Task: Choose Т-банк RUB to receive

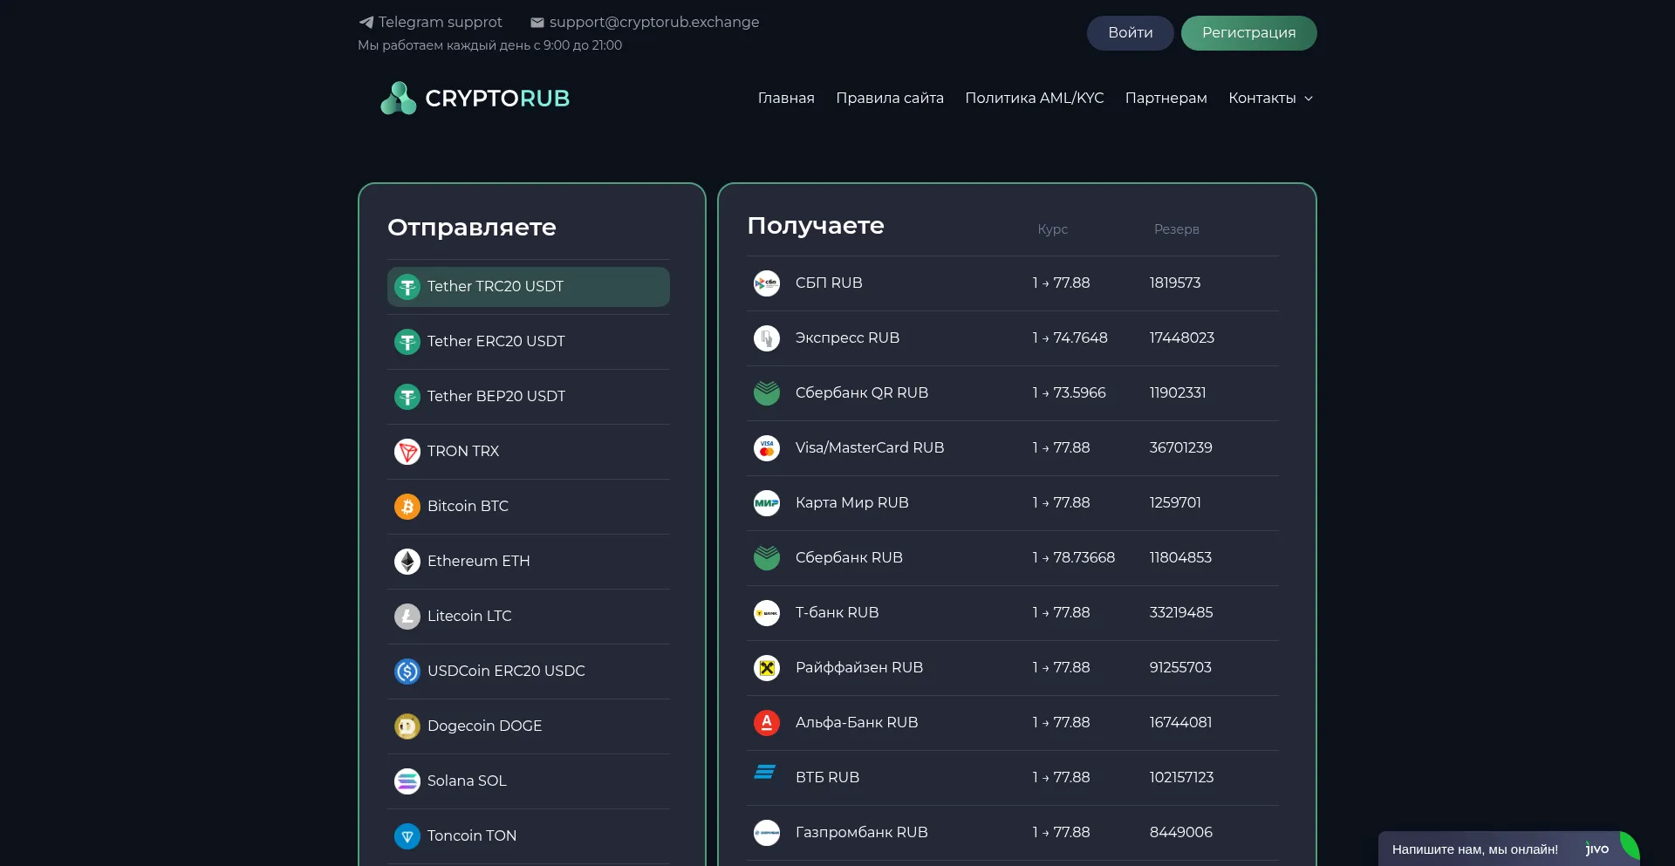Action: (1013, 613)
